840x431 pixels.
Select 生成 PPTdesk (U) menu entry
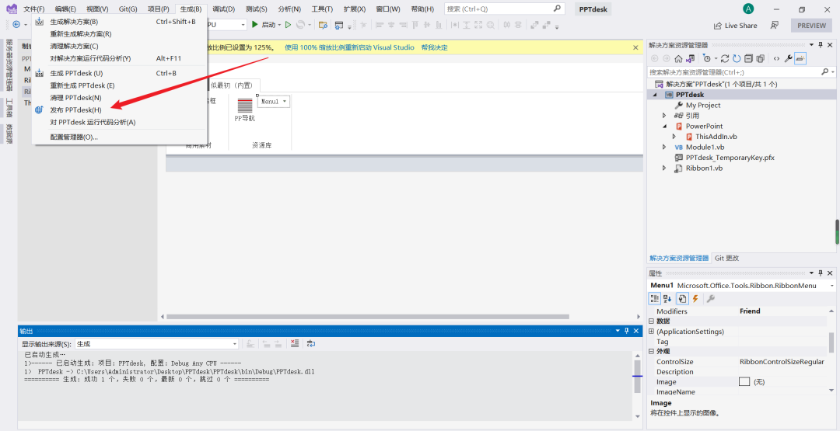tap(119, 73)
